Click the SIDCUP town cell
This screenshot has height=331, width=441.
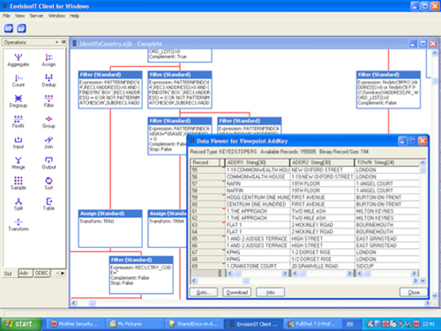[x=387, y=266]
